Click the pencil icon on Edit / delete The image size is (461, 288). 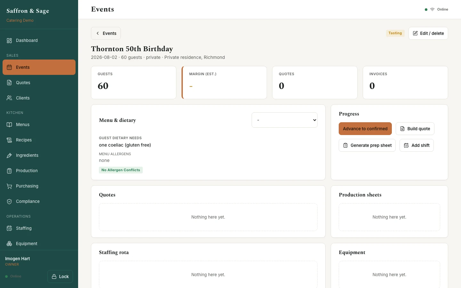pyautogui.click(x=415, y=33)
